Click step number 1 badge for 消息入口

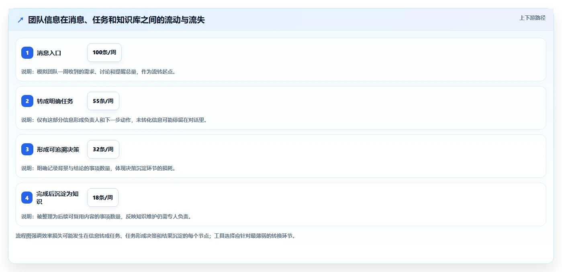(27, 53)
